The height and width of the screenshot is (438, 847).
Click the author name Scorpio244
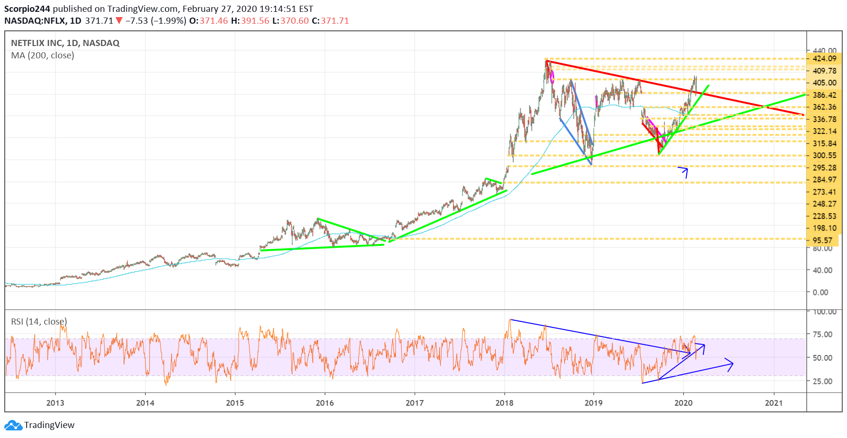27,9
